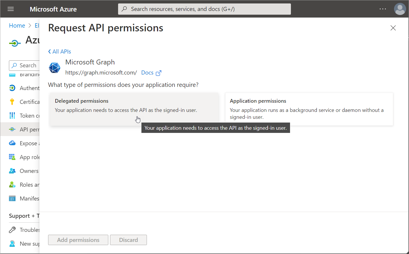Image resolution: width=409 pixels, height=254 pixels.
Task: Navigate Home via the breadcrumb
Action: click(17, 25)
